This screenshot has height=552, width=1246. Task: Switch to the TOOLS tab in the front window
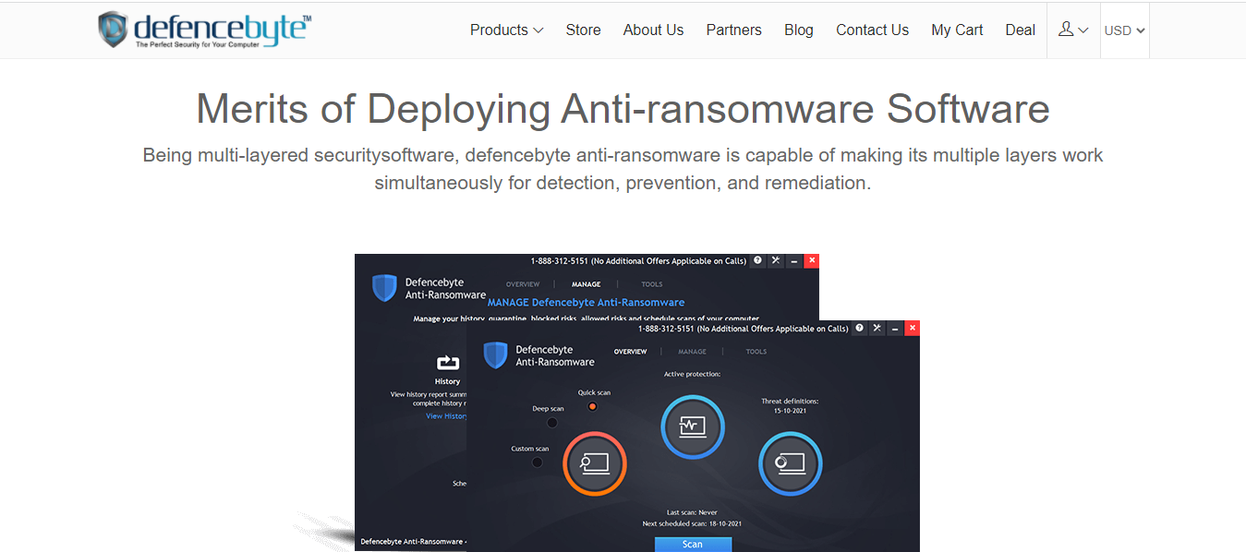coord(756,352)
